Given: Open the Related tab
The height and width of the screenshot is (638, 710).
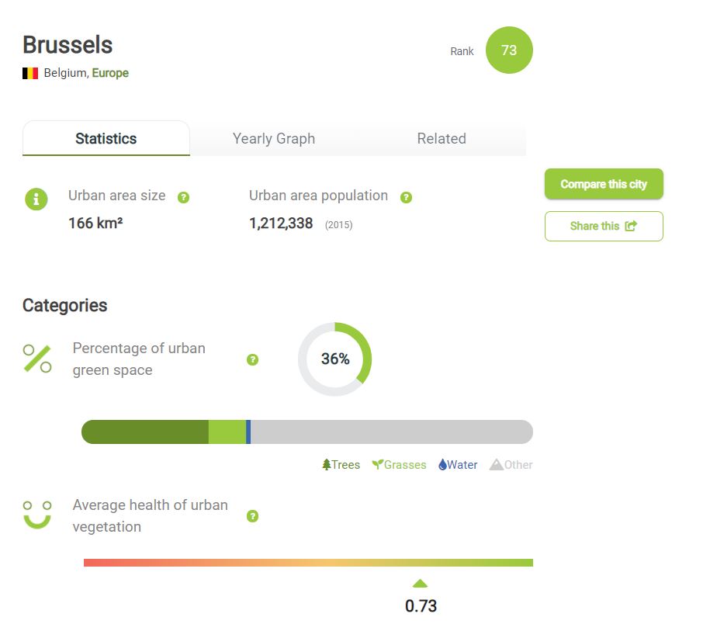Looking at the screenshot, I should (442, 139).
